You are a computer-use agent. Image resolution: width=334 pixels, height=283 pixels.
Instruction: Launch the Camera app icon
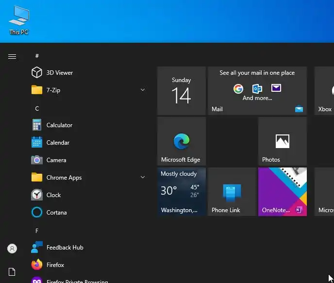(x=37, y=160)
